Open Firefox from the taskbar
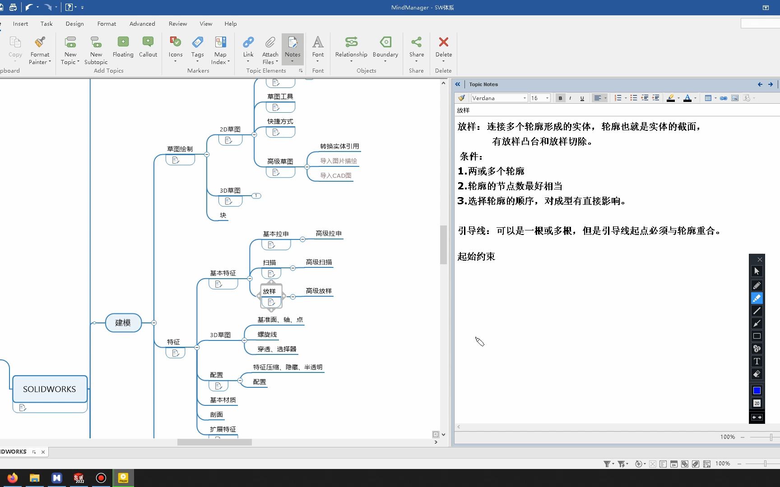 tap(13, 478)
